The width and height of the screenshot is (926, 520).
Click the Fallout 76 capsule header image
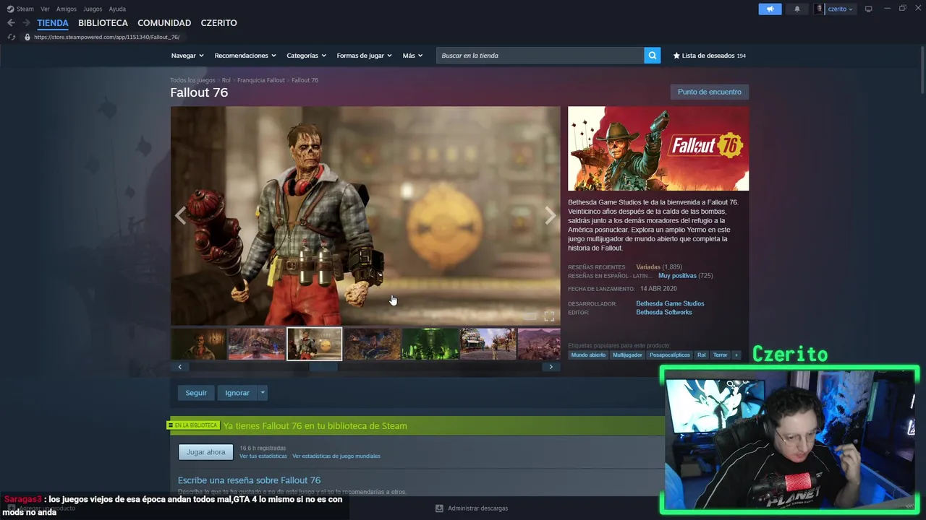click(658, 149)
